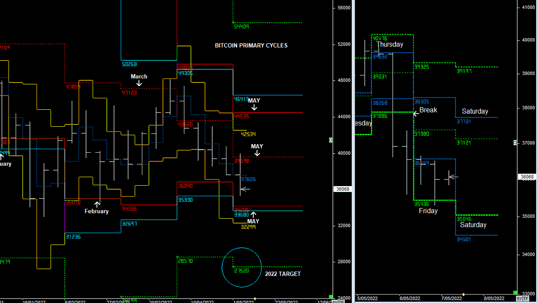
Task: Click the 54409 green level label
Action: pyautogui.click(x=242, y=26)
